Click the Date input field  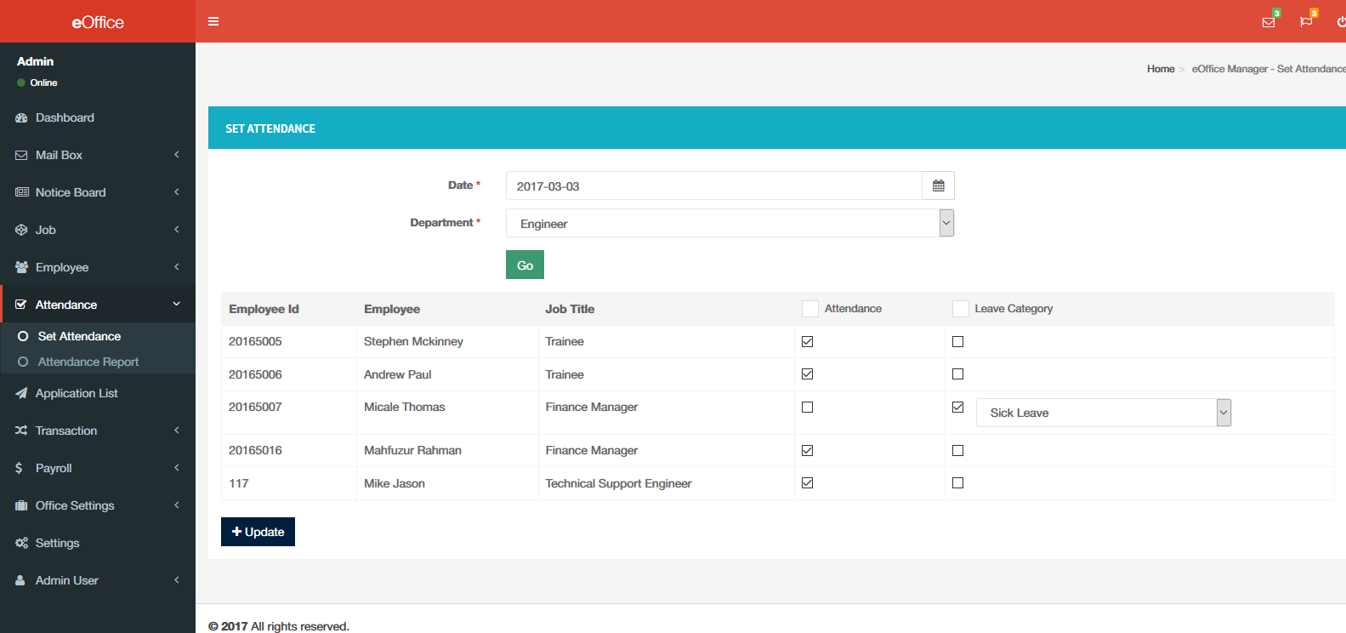coord(713,185)
